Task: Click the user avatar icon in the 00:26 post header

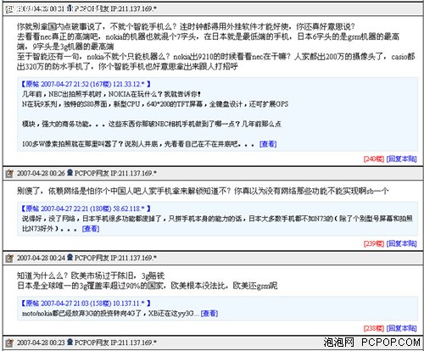Action: [x=70, y=173]
